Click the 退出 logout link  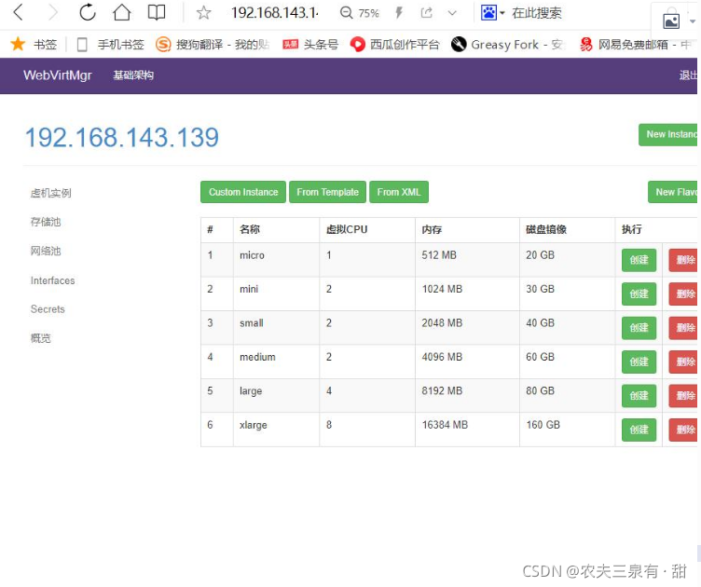click(688, 75)
